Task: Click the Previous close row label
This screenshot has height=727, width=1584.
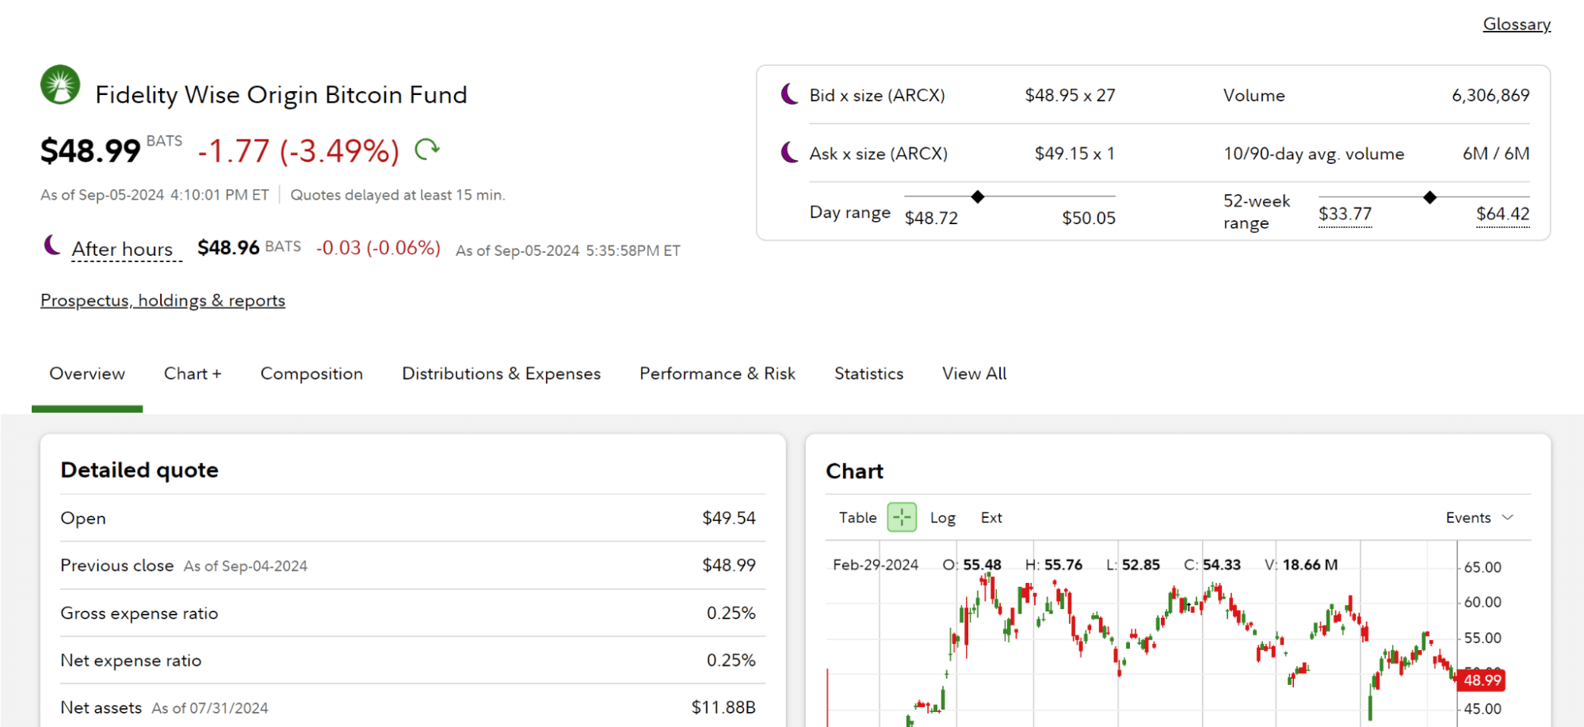Action: click(117, 565)
